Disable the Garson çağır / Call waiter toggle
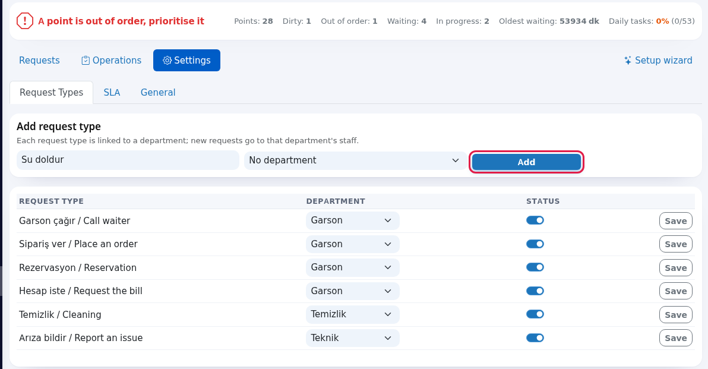 pyautogui.click(x=535, y=220)
